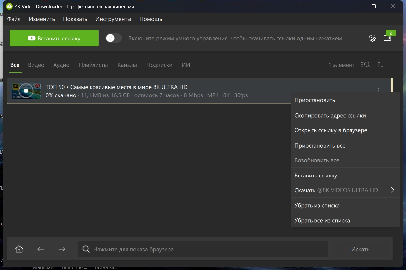Click the 1 элемент counter text
The image size is (406, 270).
(341, 65)
